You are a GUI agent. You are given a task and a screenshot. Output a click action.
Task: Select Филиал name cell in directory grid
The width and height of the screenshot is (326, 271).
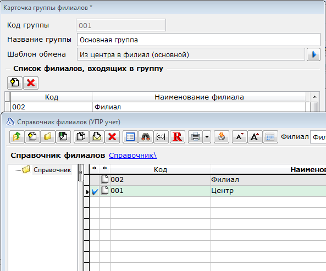268,180
